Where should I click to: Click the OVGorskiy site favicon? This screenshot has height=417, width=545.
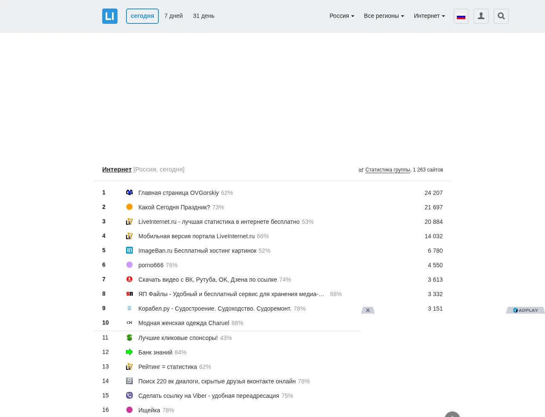tap(129, 192)
